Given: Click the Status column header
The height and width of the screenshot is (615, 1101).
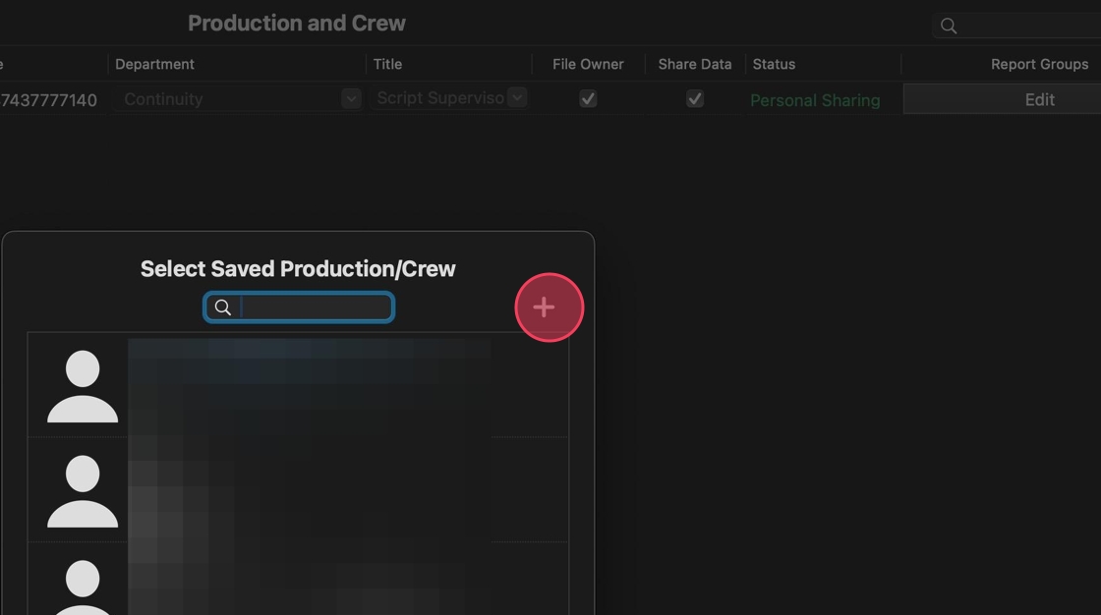Looking at the screenshot, I should [x=774, y=64].
